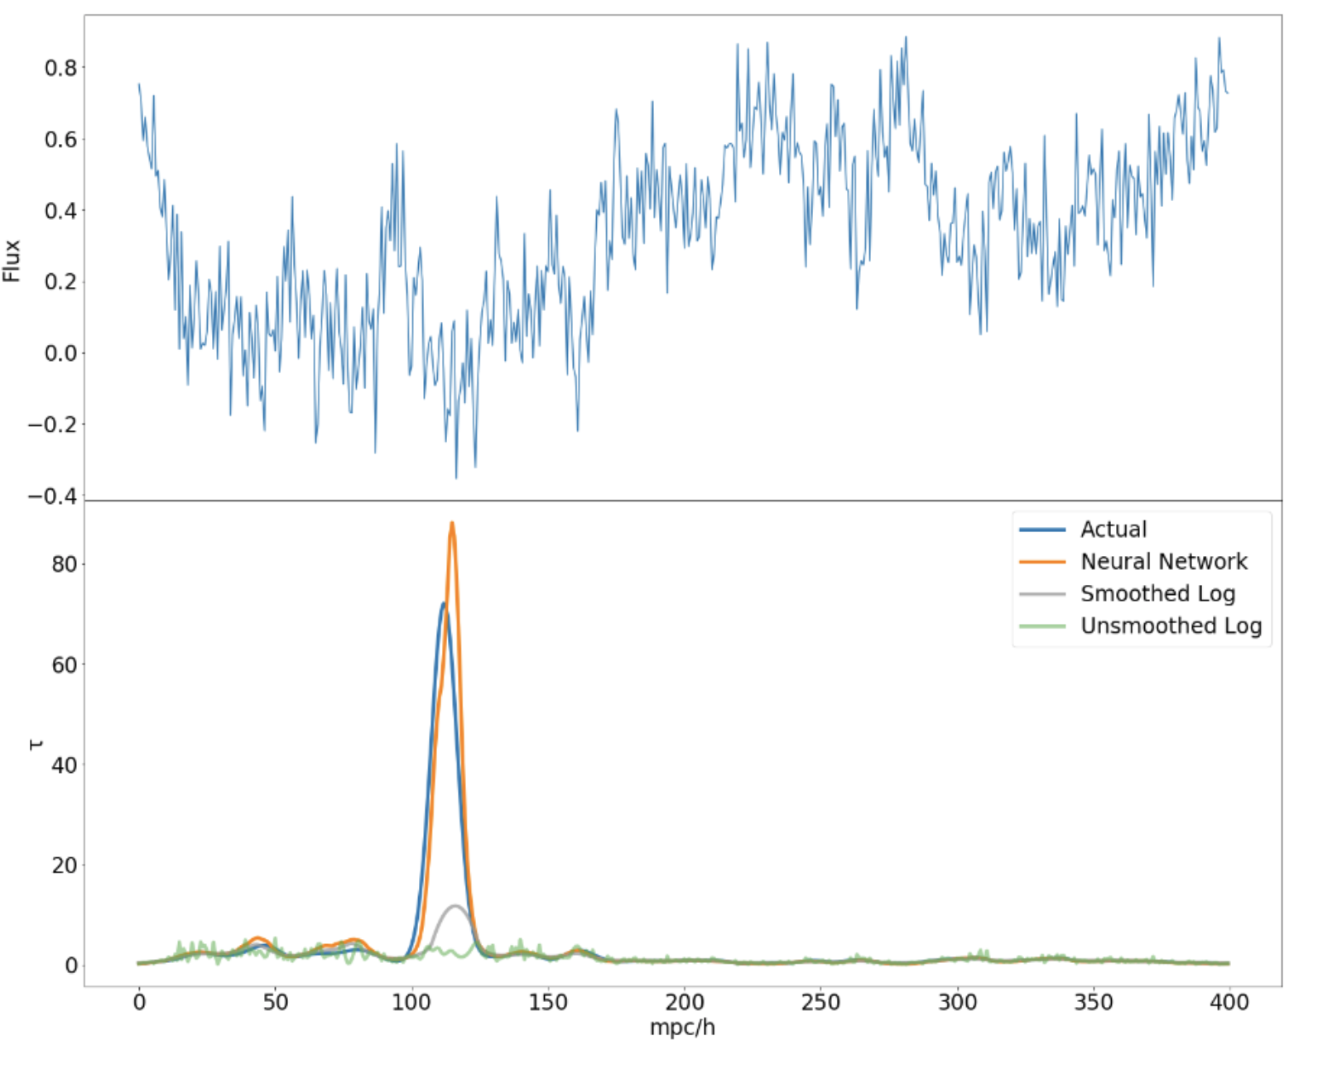Click the 'Flux' y-axis label
This screenshot has height=1069, width=1318.
point(12,261)
